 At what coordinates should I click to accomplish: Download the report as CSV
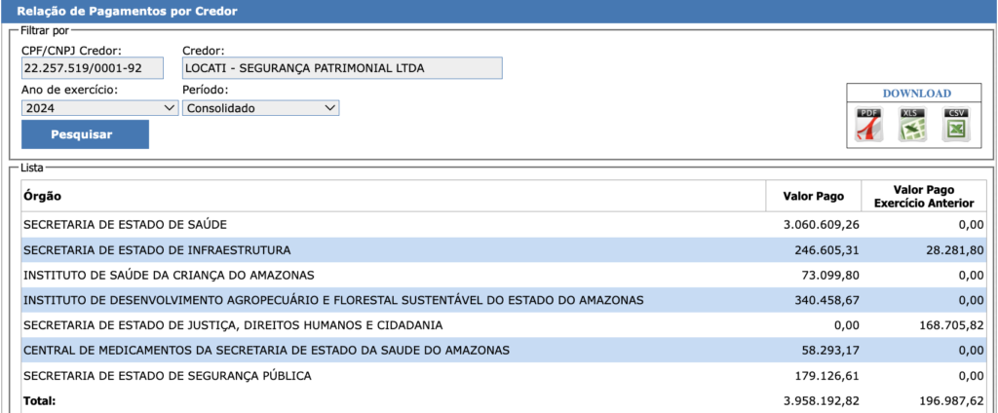point(956,126)
